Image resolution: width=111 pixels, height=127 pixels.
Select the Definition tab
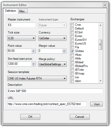(x=11, y=11)
